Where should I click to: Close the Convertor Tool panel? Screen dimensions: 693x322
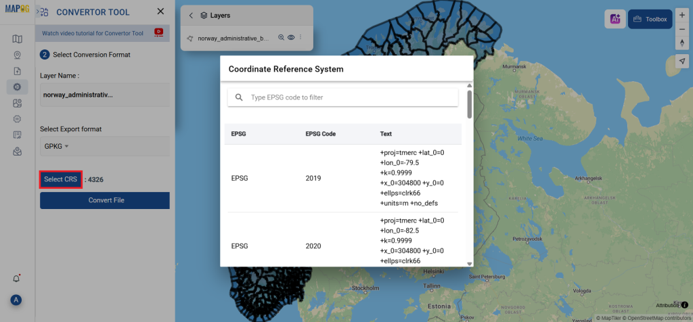pyautogui.click(x=160, y=11)
